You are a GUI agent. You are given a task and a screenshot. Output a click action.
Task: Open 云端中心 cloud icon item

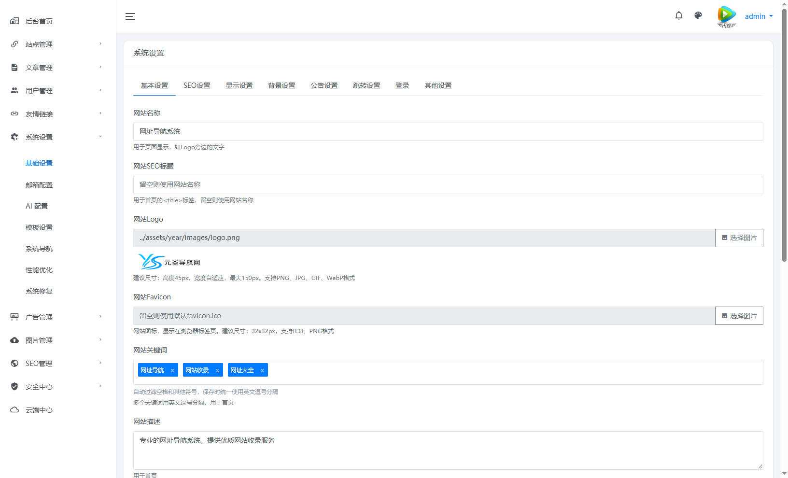pyautogui.click(x=14, y=410)
